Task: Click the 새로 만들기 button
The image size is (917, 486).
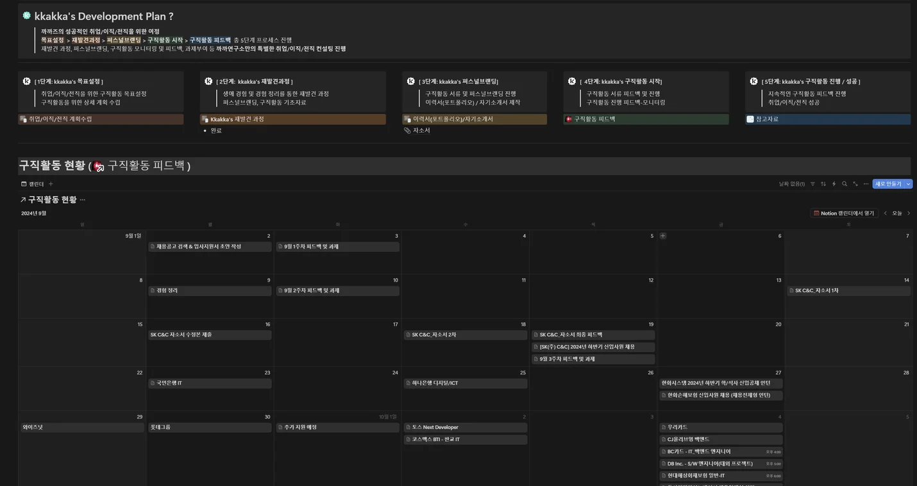Action: (888, 184)
